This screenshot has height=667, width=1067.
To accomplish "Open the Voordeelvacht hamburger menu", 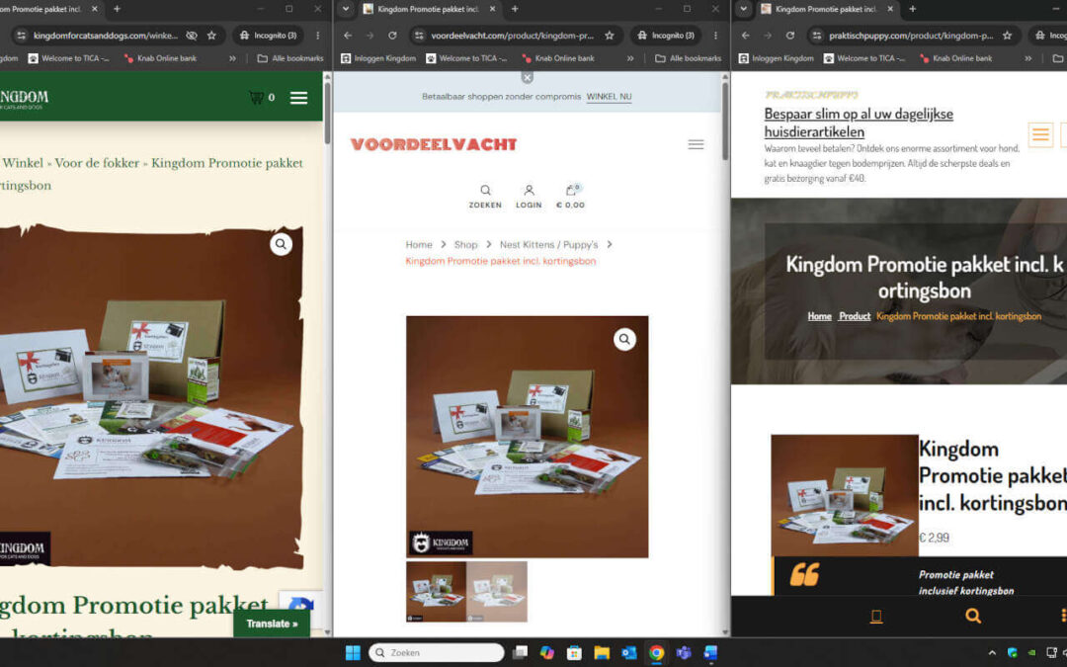I will pyautogui.click(x=696, y=144).
